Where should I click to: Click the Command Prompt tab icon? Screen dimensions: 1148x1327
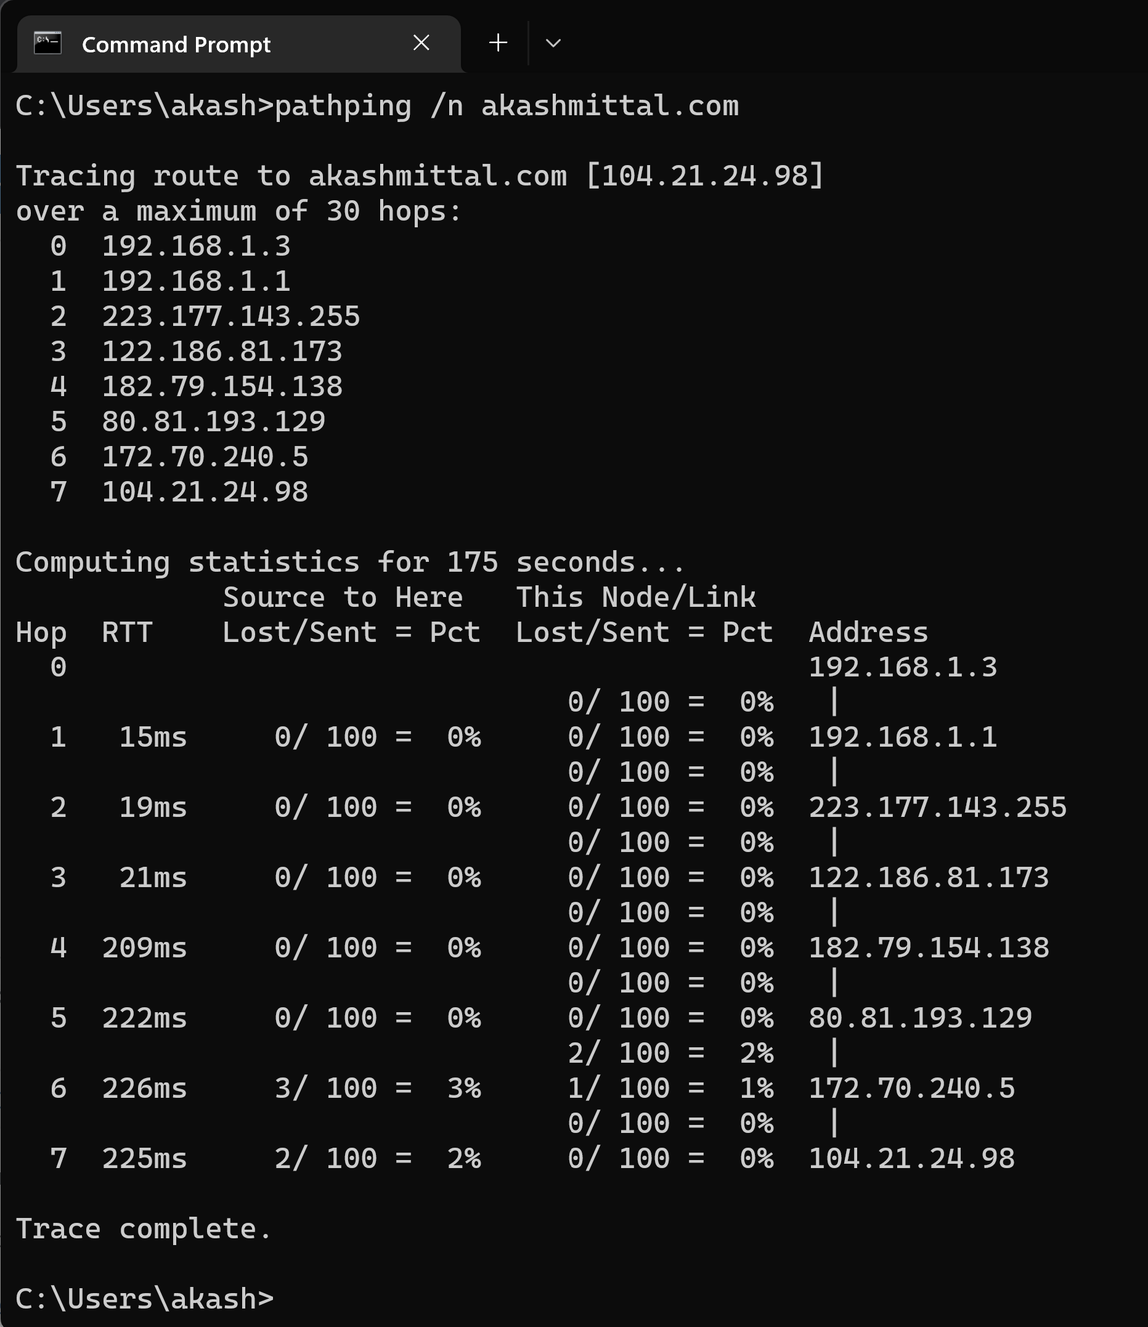tap(47, 43)
